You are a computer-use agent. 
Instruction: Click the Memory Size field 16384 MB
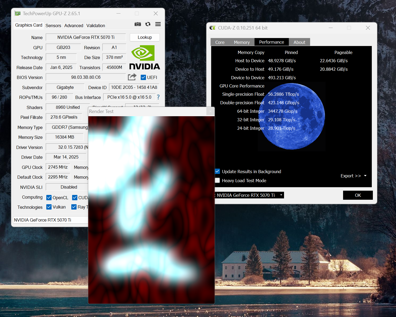pos(65,137)
